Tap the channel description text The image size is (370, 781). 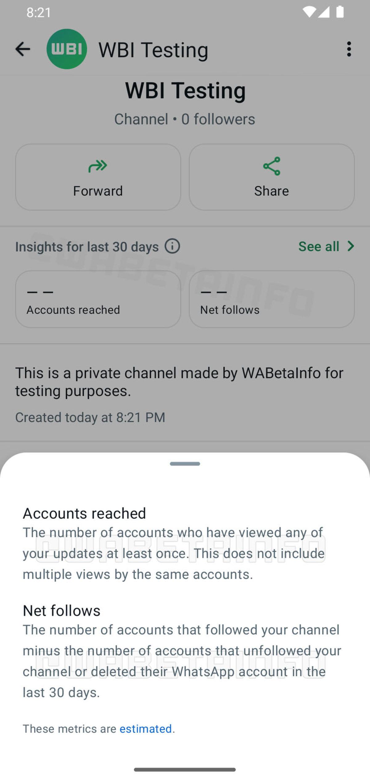179,382
